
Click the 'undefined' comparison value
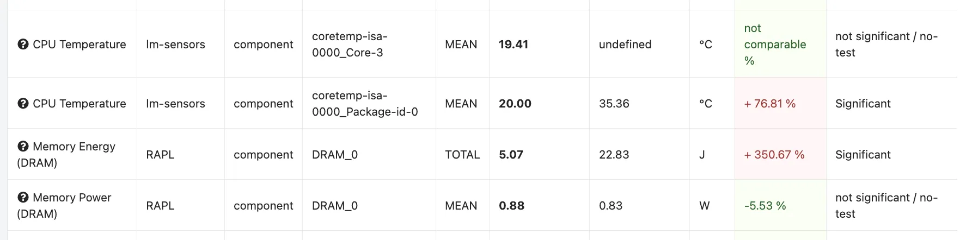(625, 45)
